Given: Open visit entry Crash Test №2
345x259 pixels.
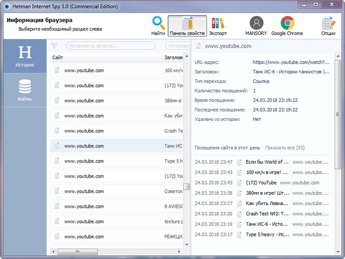Looking at the screenshot, I should [267, 214].
